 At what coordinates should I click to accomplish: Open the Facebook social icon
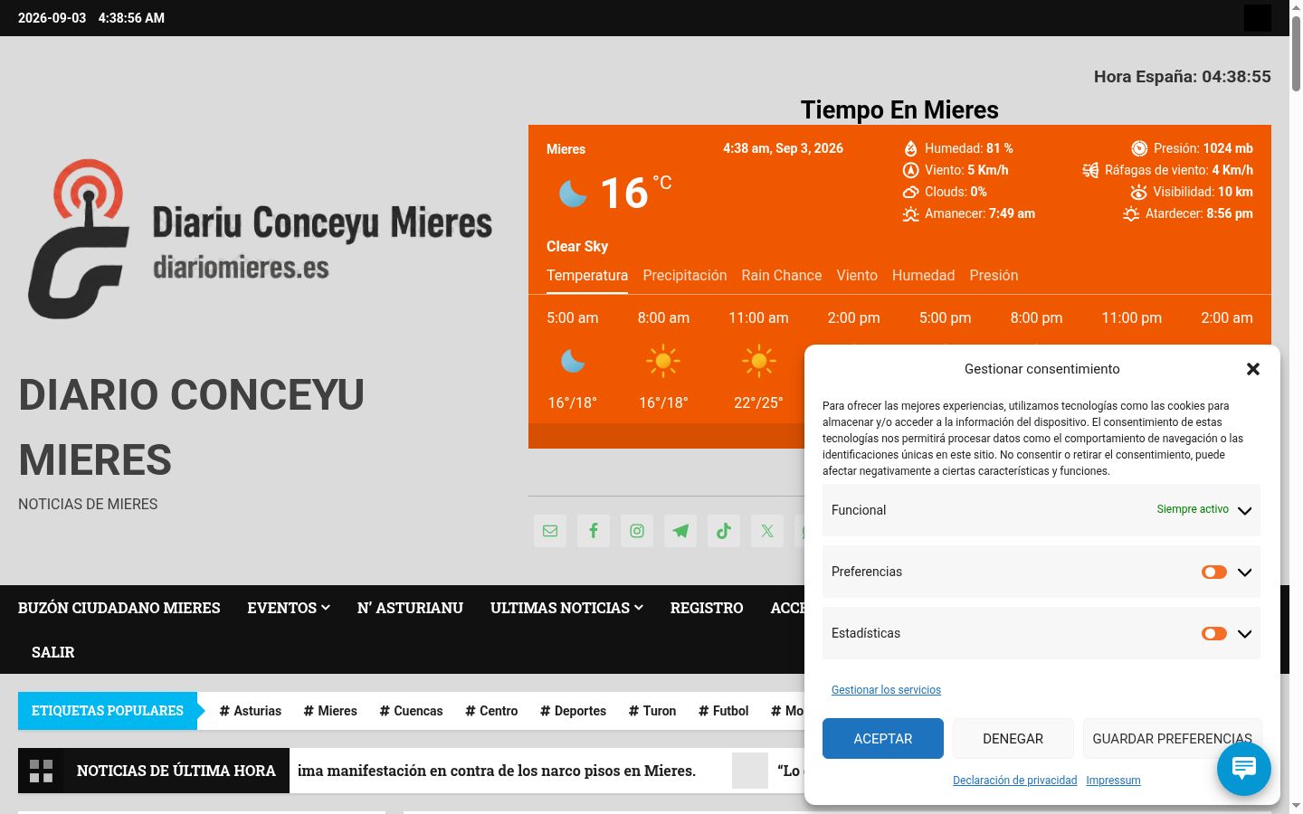[x=594, y=531]
